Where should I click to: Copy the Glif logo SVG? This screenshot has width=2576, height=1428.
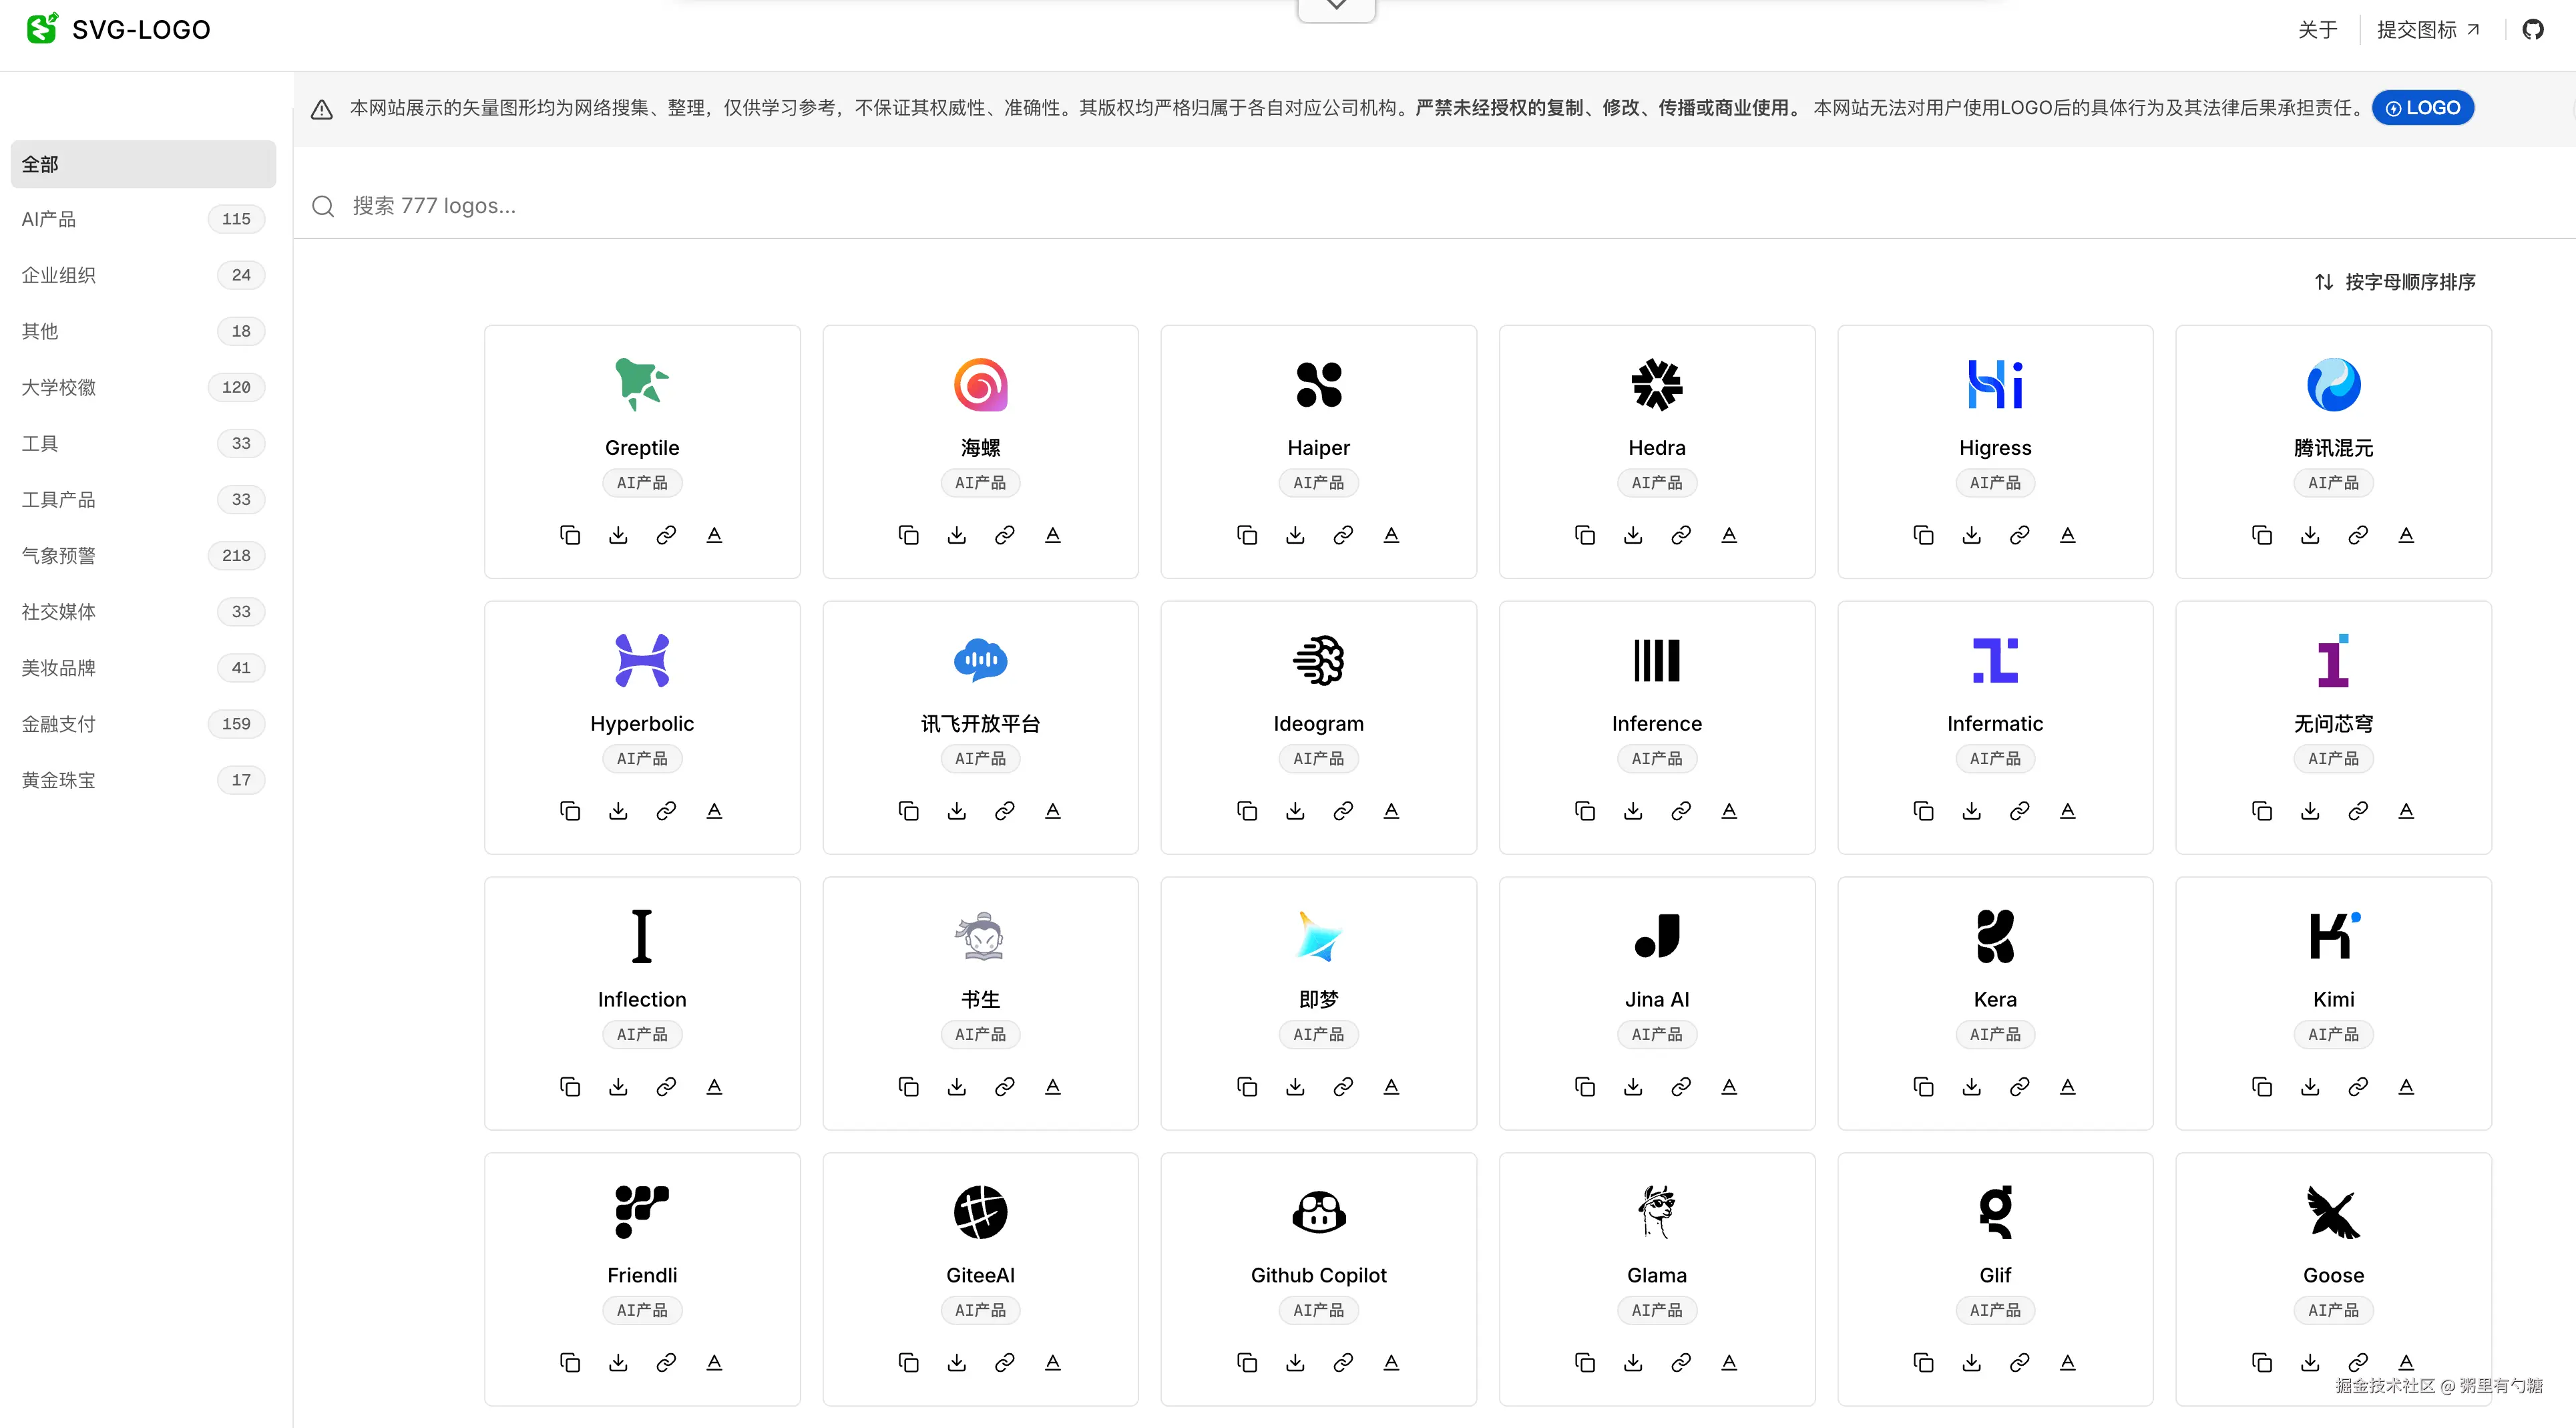[x=1923, y=1363]
